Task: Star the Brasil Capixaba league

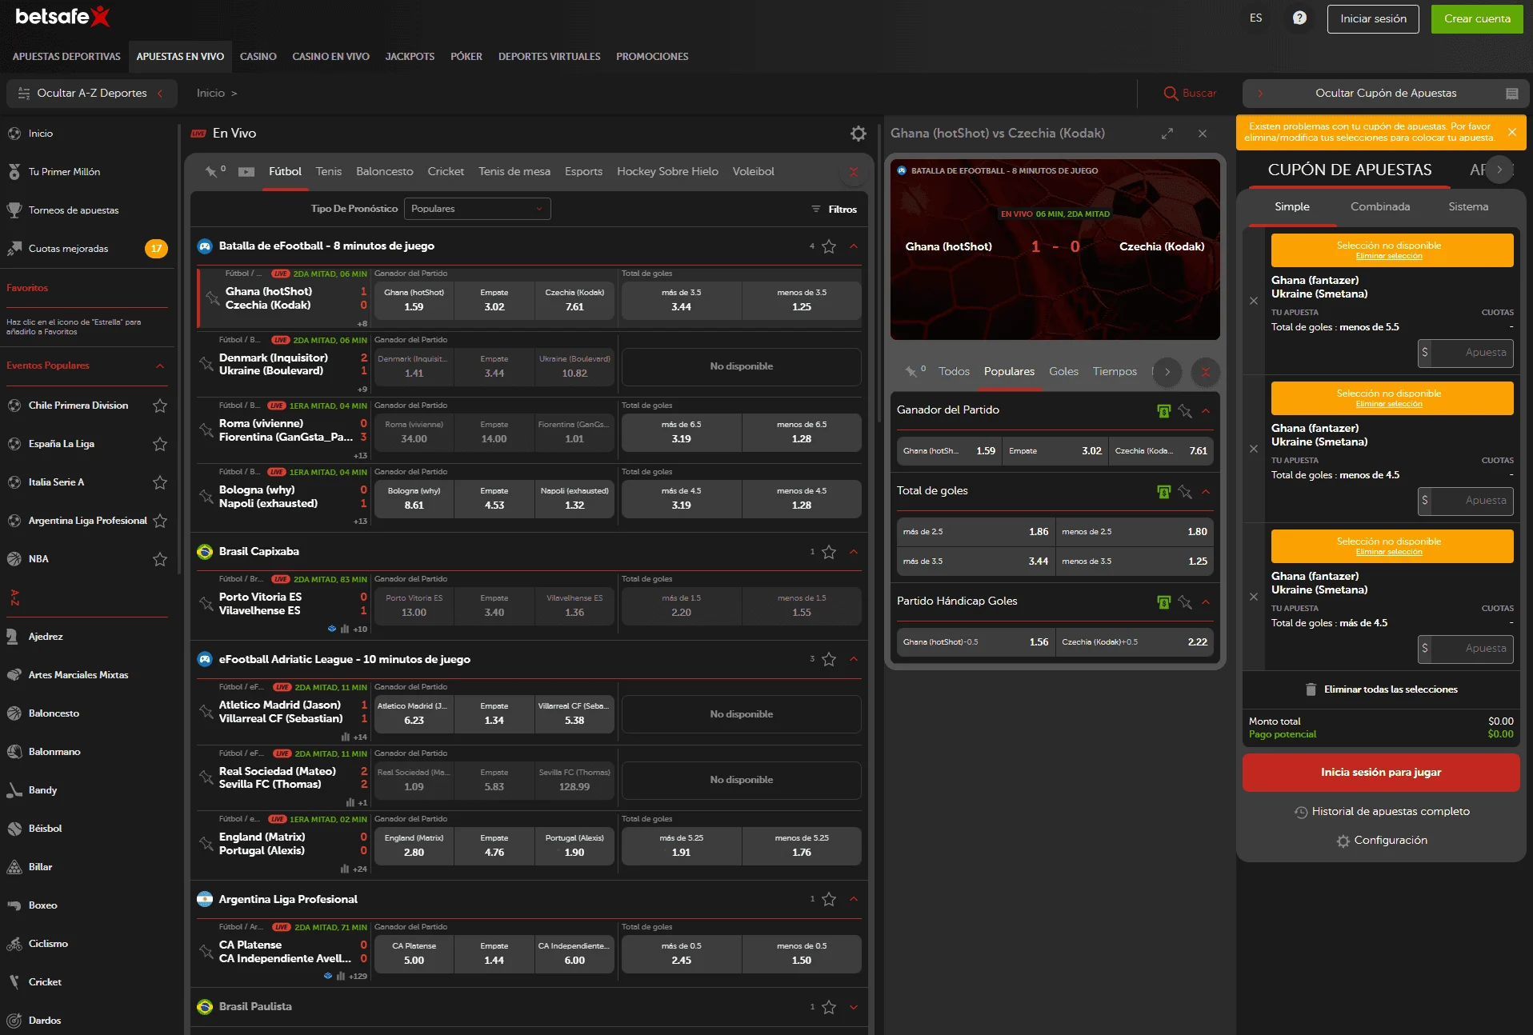Action: [829, 552]
